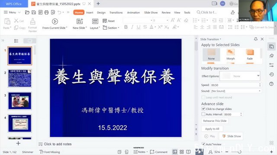
Task: Click the Print icon in quick toolbar
Action: 46,12
